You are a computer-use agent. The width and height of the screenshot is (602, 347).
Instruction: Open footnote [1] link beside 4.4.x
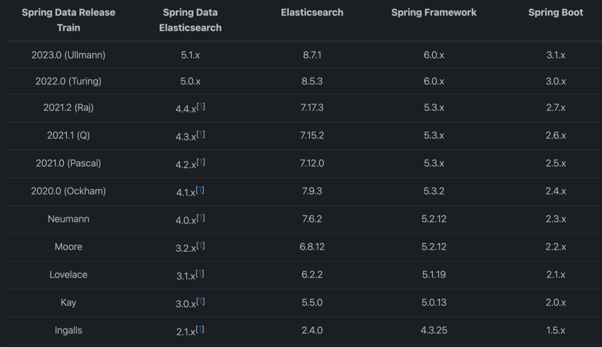click(201, 106)
